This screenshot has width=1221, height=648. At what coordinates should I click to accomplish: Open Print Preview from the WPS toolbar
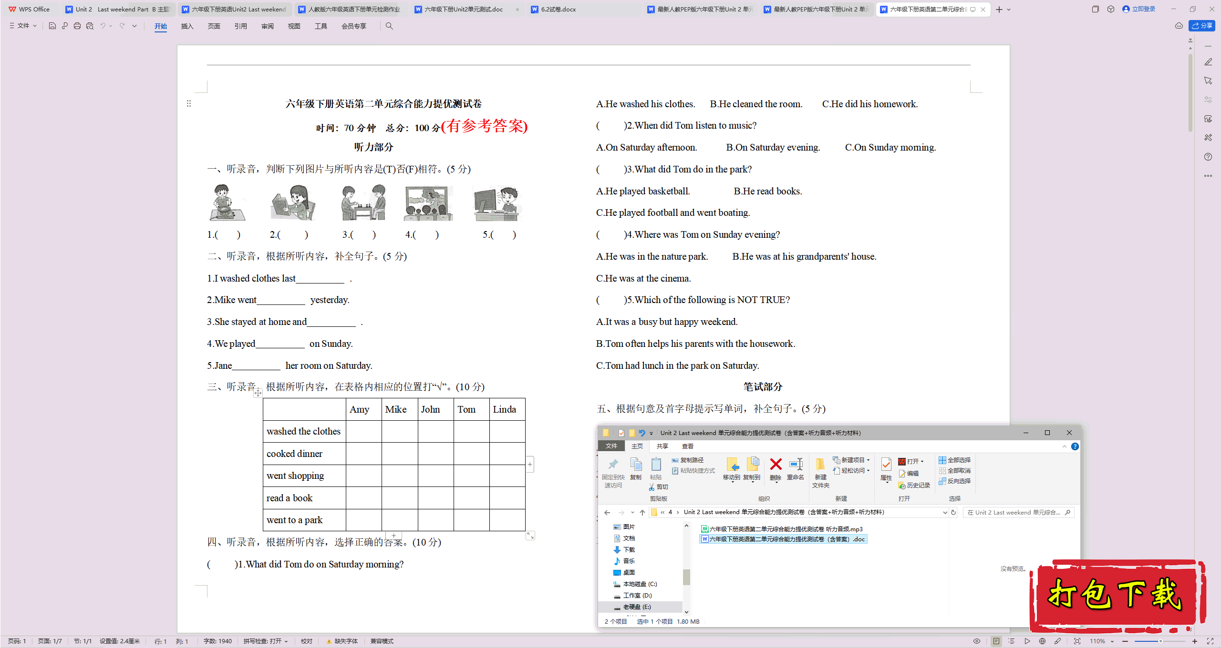point(90,26)
